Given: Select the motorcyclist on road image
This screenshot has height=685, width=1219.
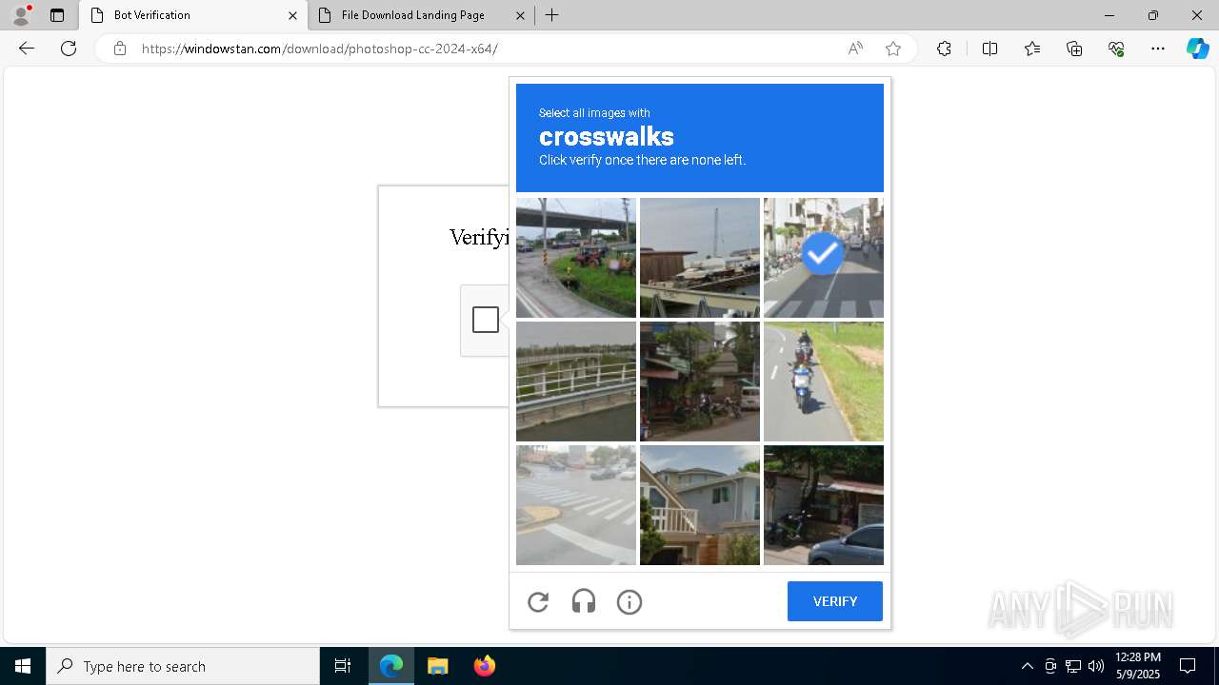Looking at the screenshot, I should click(824, 382).
